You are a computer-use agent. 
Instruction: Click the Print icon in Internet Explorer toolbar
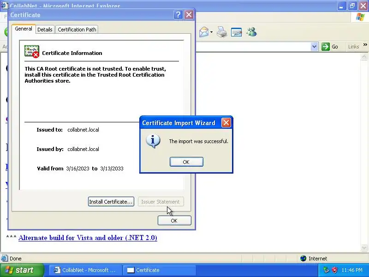click(x=222, y=32)
